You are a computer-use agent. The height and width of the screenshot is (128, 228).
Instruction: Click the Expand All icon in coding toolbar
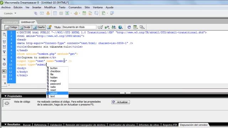click(x=4, y=52)
